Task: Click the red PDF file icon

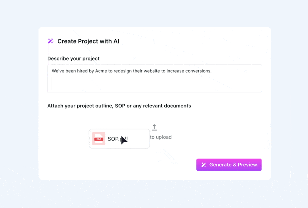Action: [x=99, y=139]
